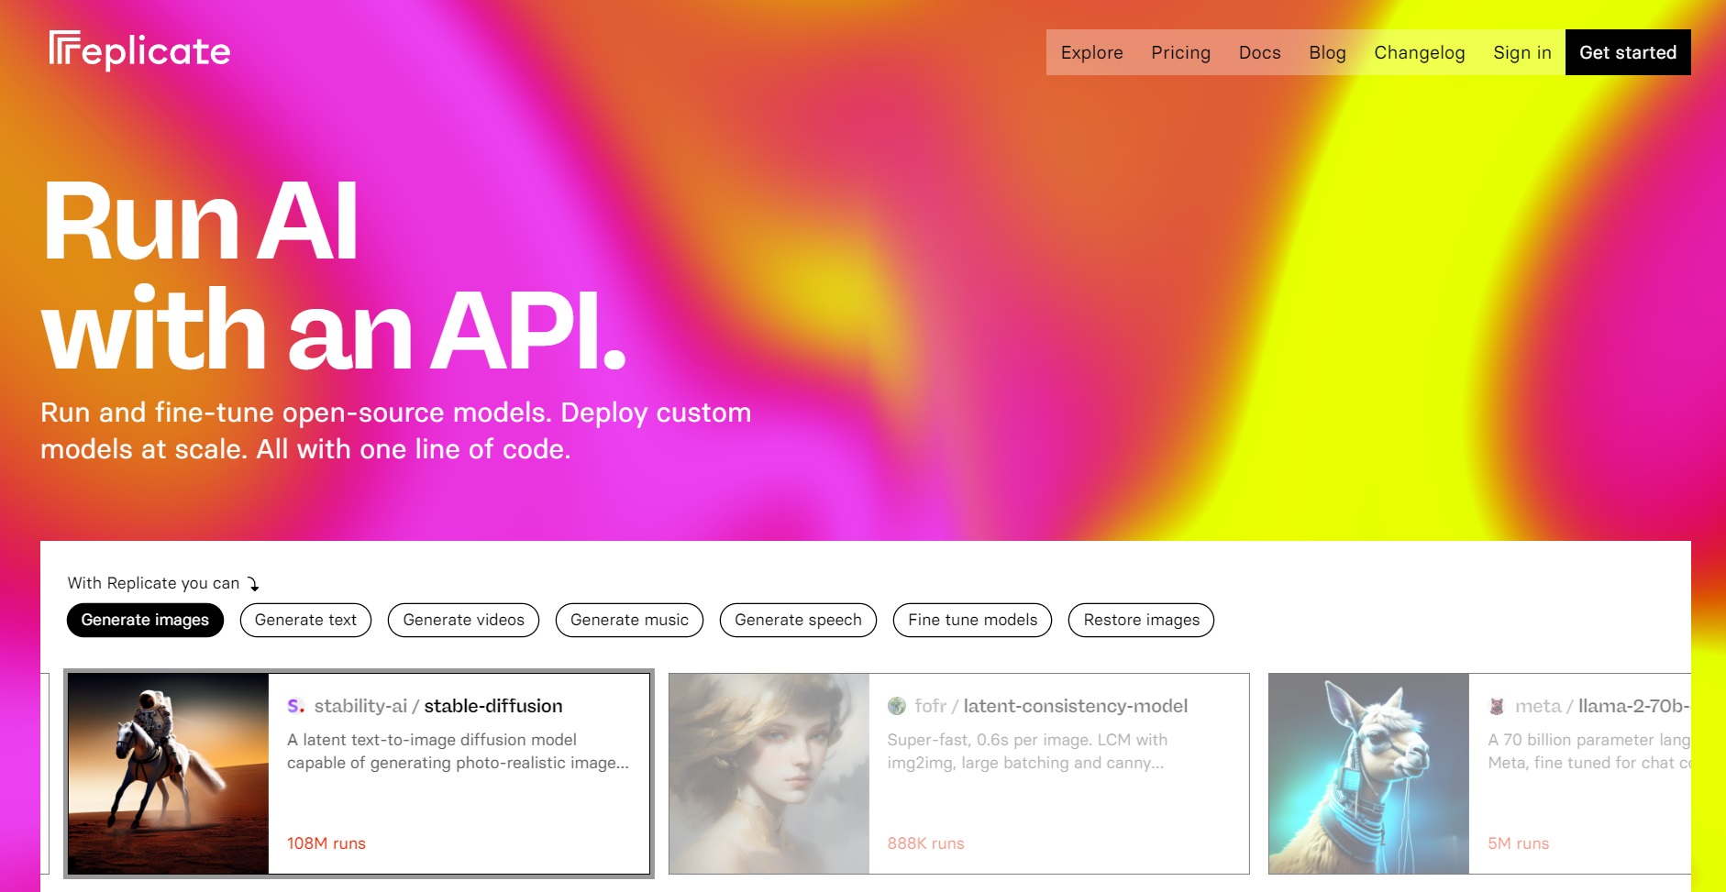This screenshot has height=892, width=1726.
Task: Click the Sign in link
Action: (1521, 52)
